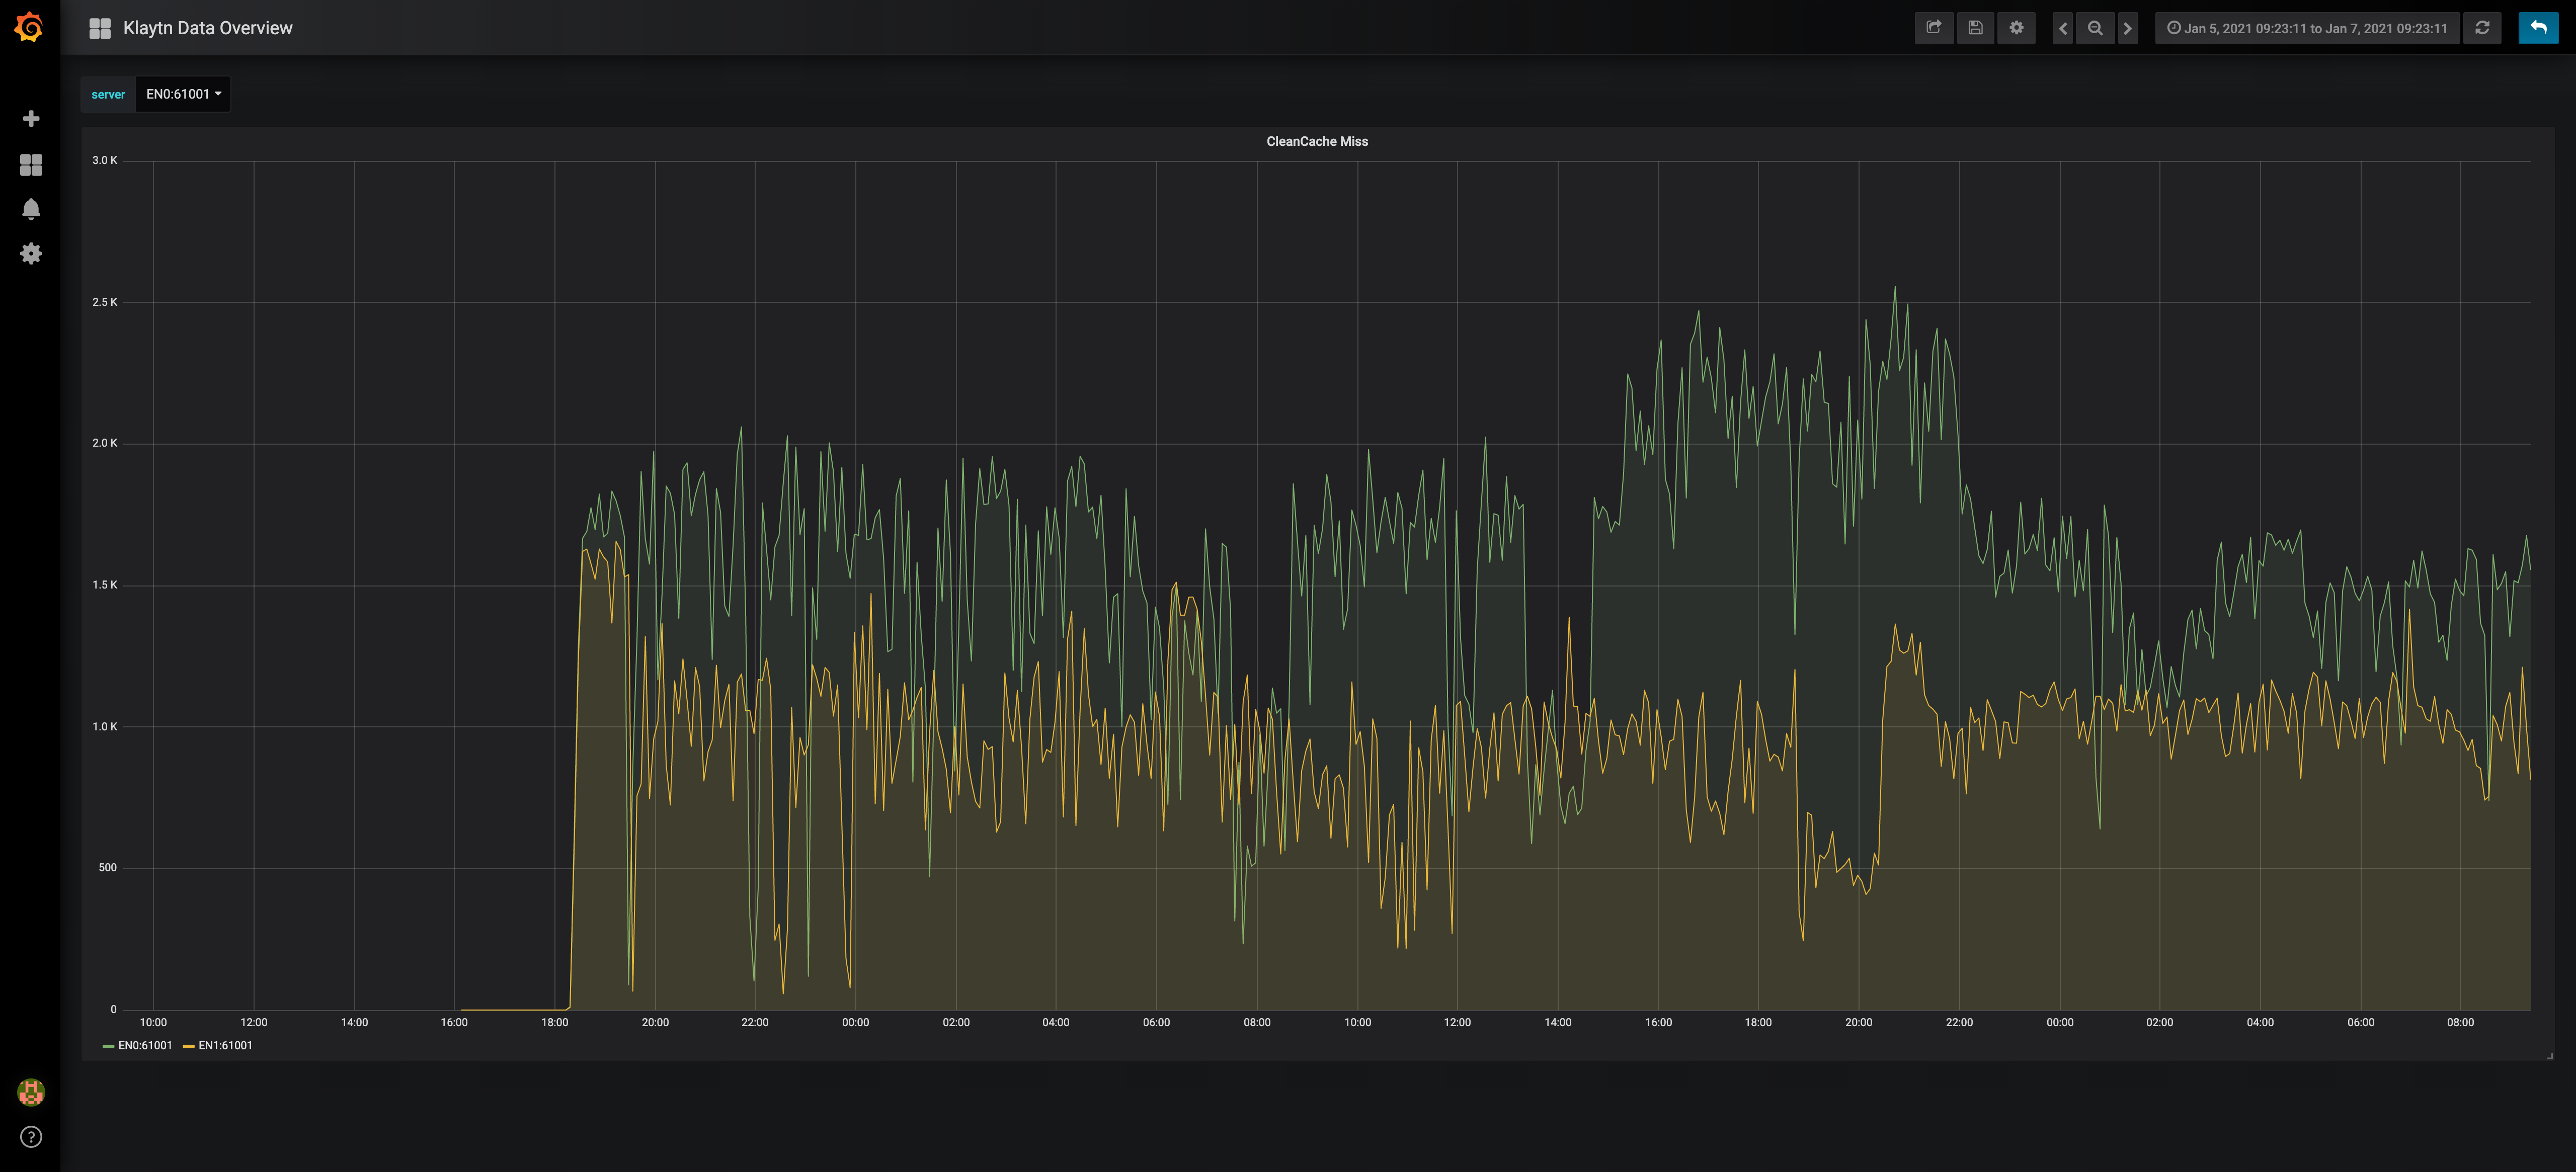
Task: Open dashboard settings gear in top bar
Action: pos(2016,28)
